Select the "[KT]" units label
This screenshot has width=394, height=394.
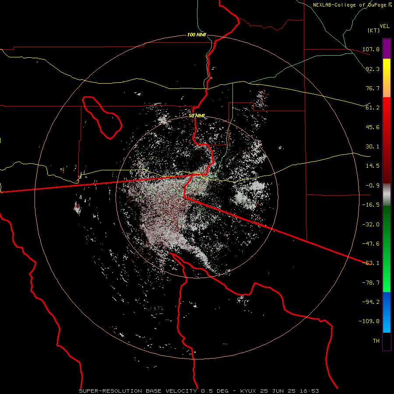pyautogui.click(x=374, y=30)
